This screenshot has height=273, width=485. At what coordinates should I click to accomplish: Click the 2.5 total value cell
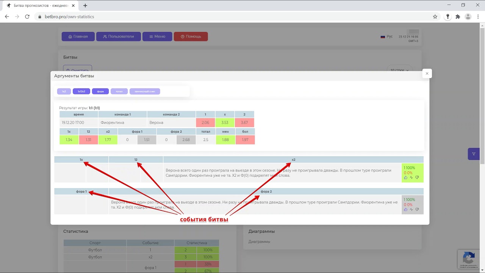[206, 140]
